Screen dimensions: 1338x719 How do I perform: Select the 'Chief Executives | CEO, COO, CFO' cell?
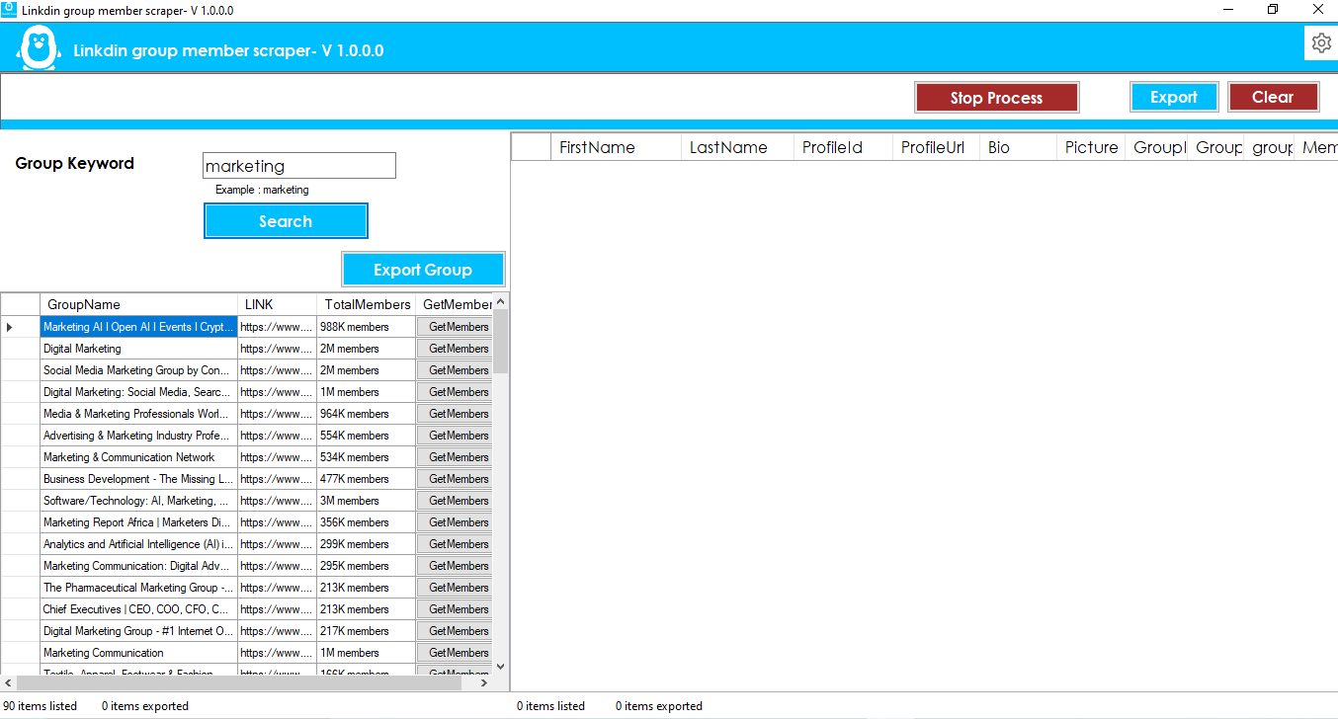click(x=138, y=609)
